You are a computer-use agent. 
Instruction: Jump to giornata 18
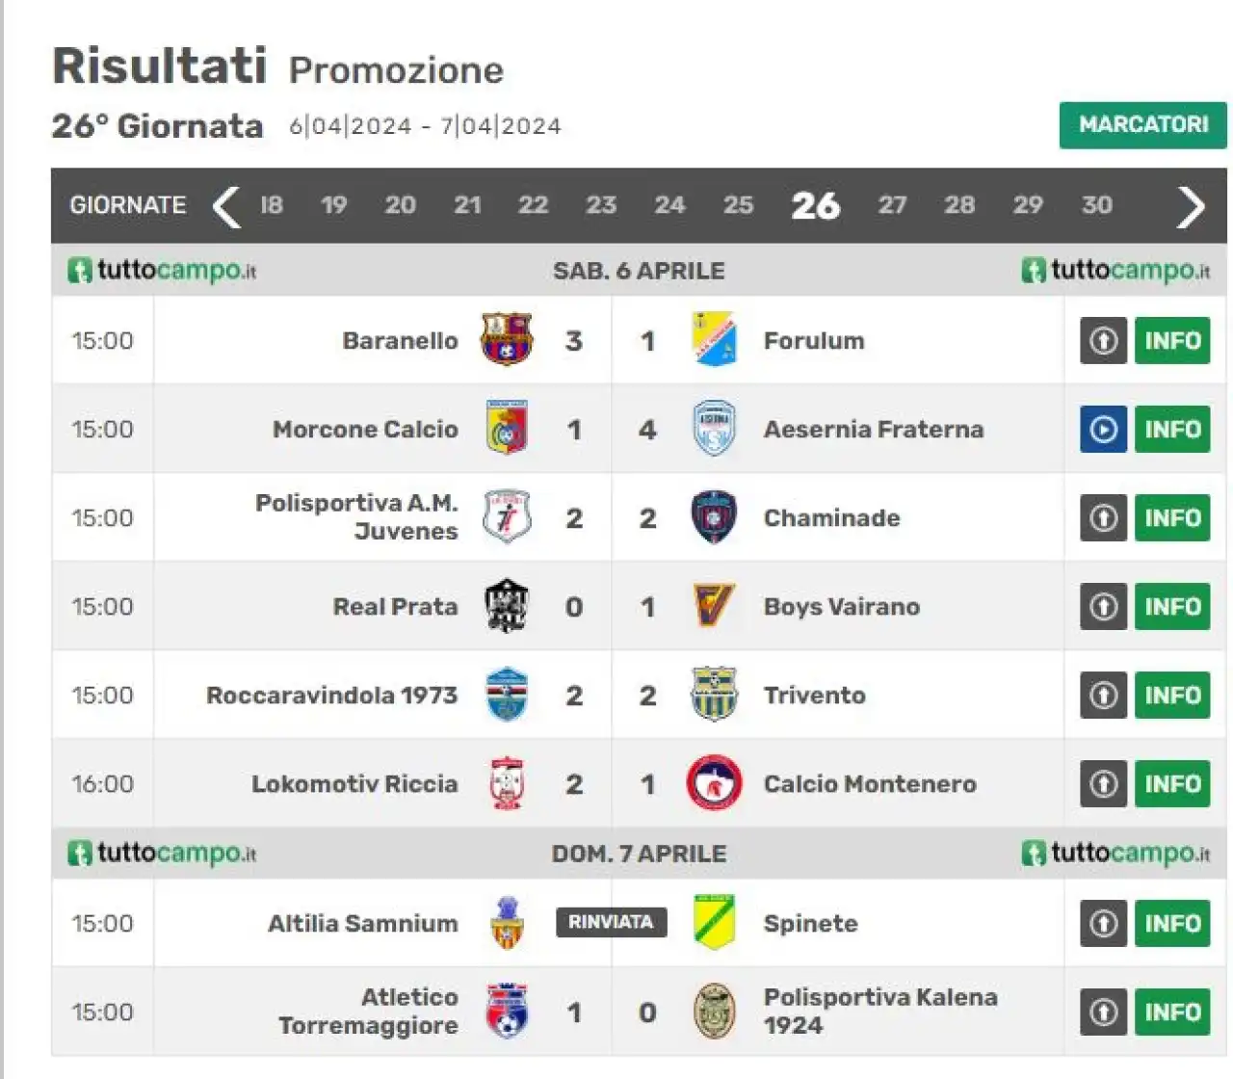(272, 205)
